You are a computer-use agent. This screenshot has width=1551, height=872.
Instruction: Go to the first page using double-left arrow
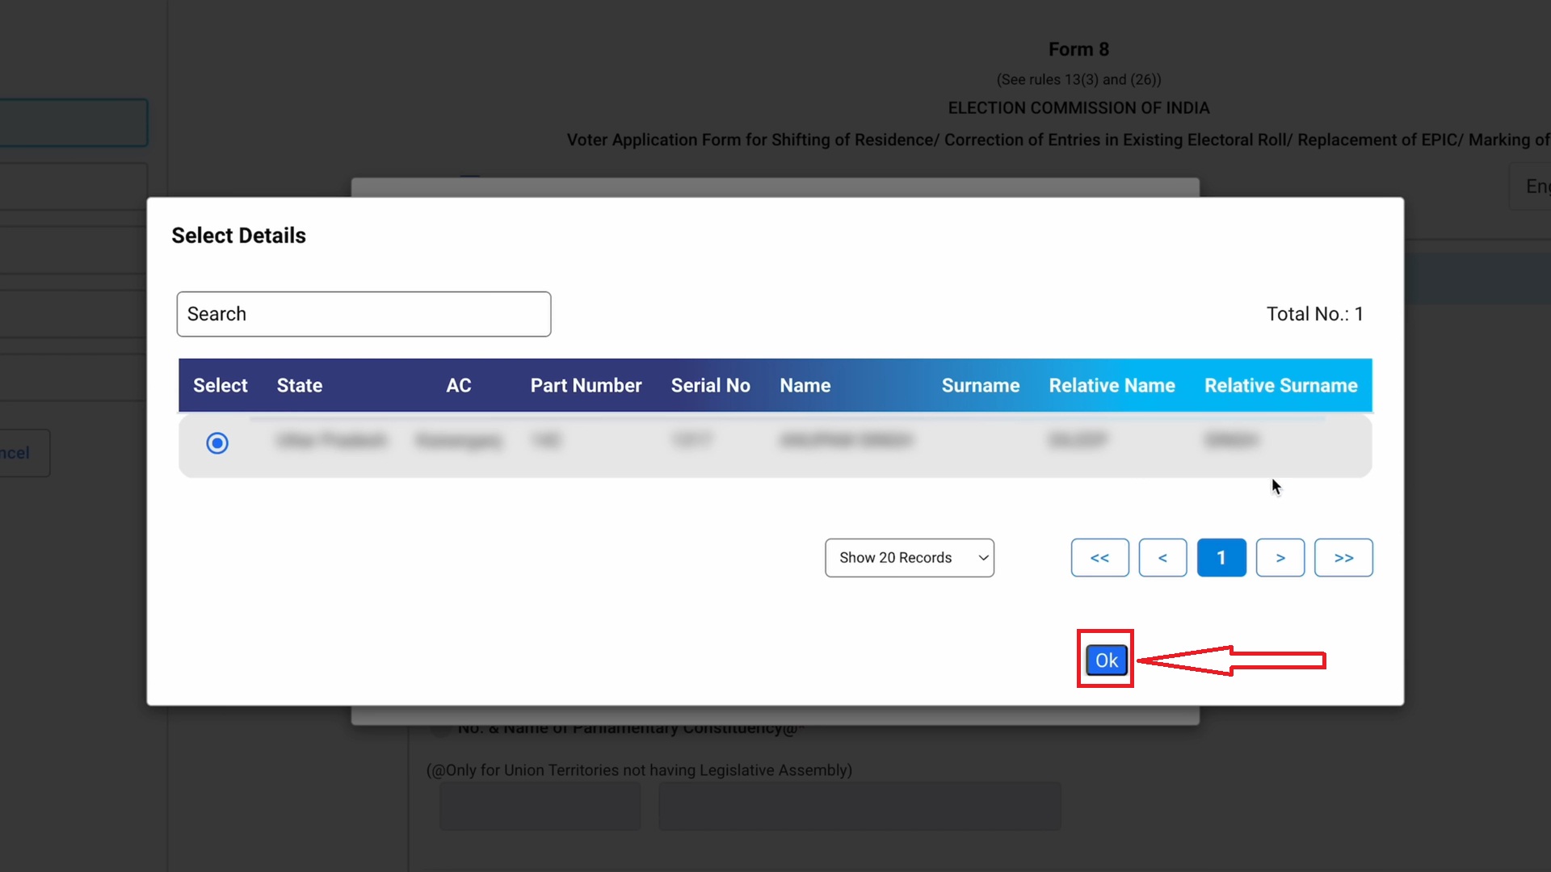[x=1099, y=557]
